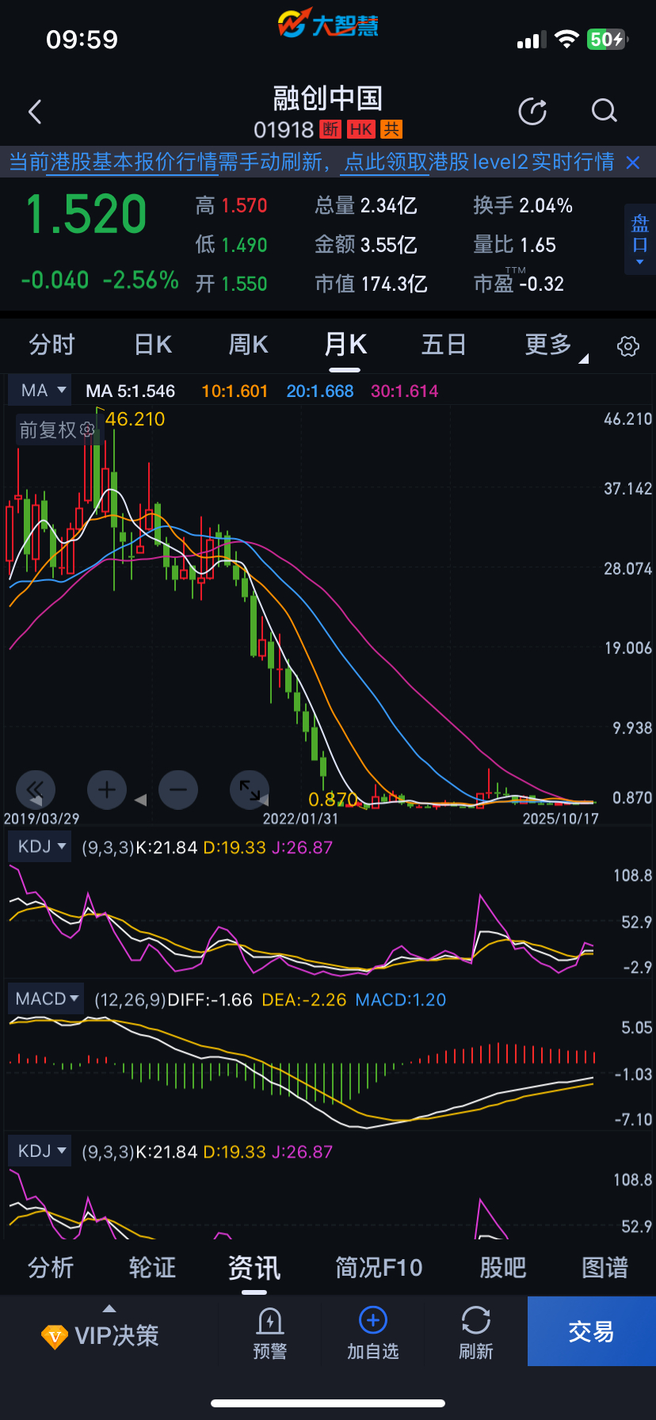The height and width of the screenshot is (1420, 656).
Task: Zoom out chart with minus button
Action: coord(178,789)
